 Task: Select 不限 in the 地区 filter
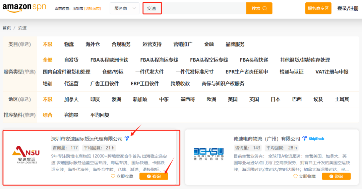pos(48,99)
